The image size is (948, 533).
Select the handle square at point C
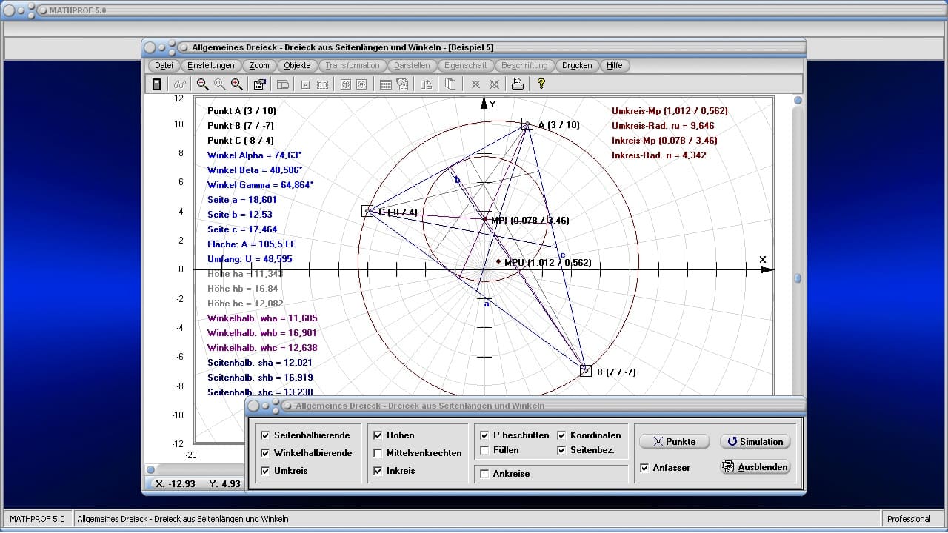(367, 211)
